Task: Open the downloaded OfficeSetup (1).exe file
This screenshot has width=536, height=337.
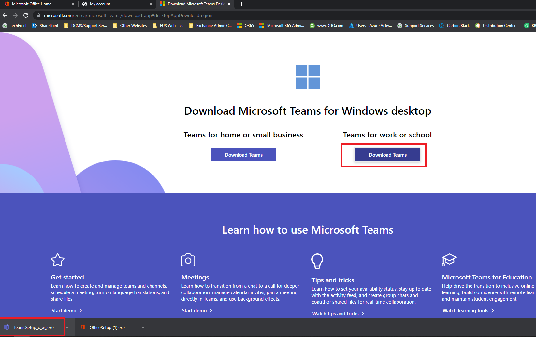Action: (x=107, y=327)
